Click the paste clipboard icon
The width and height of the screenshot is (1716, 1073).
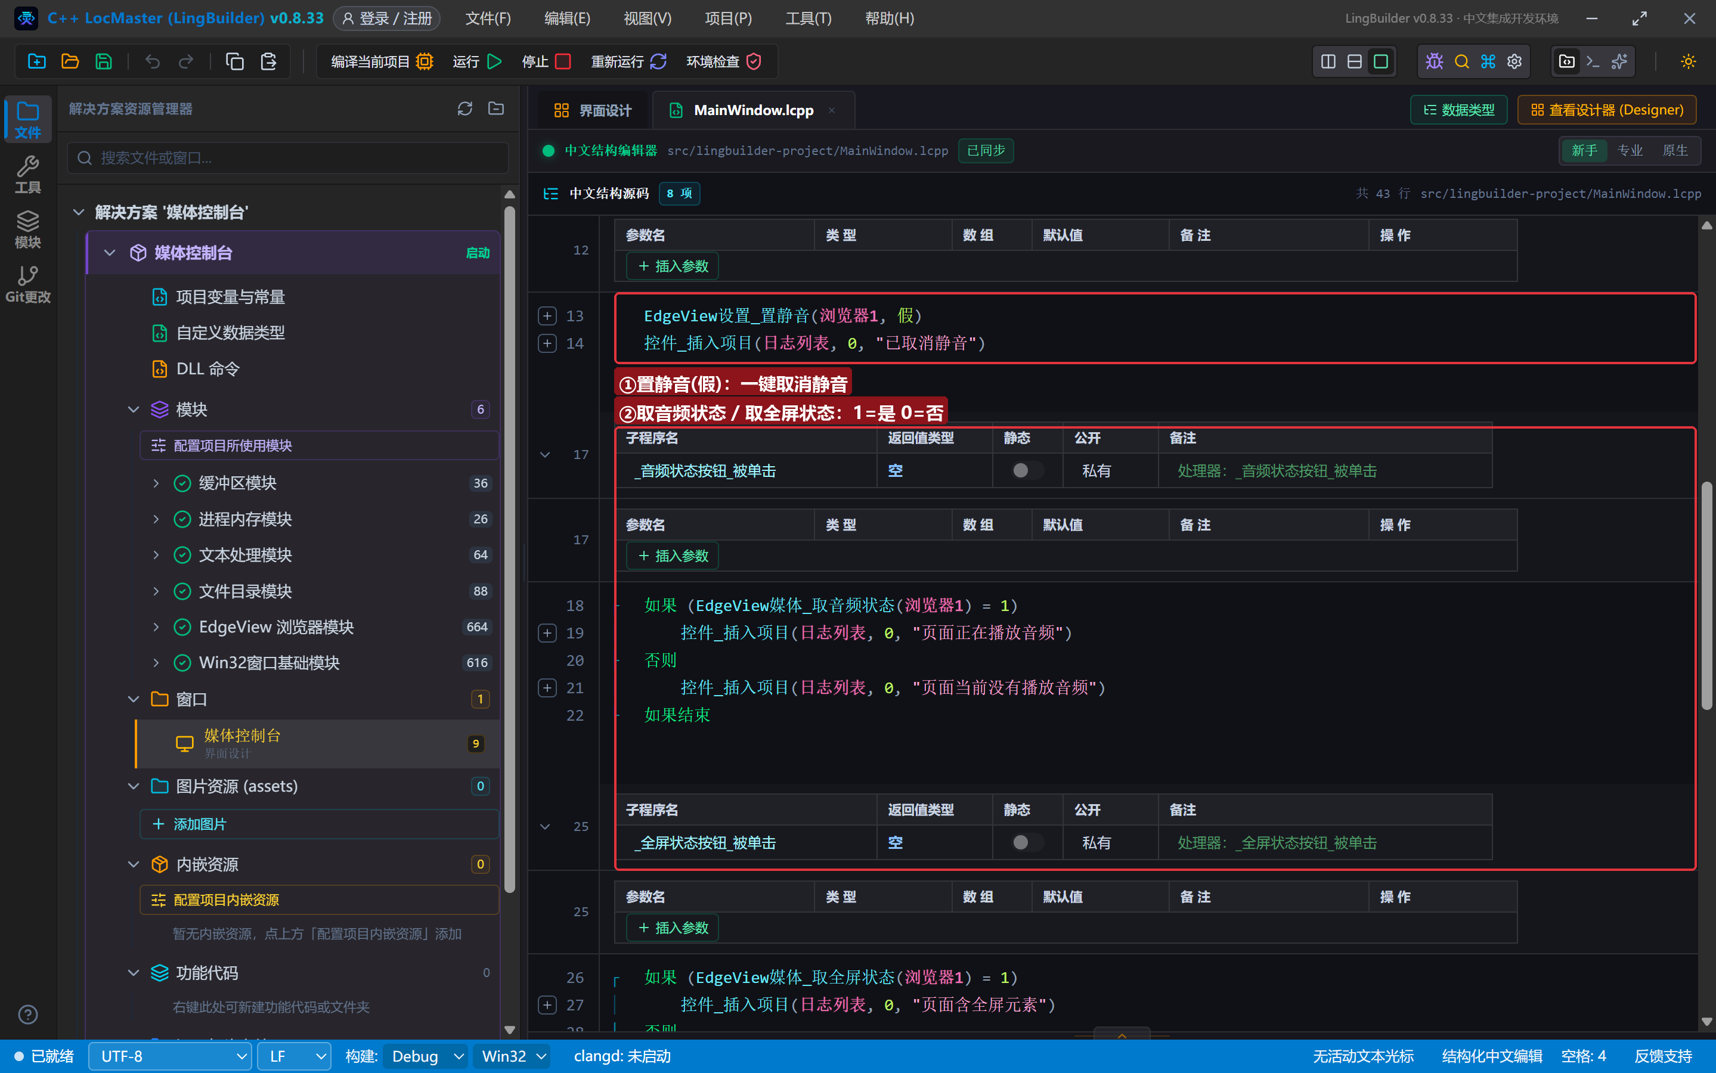[268, 62]
